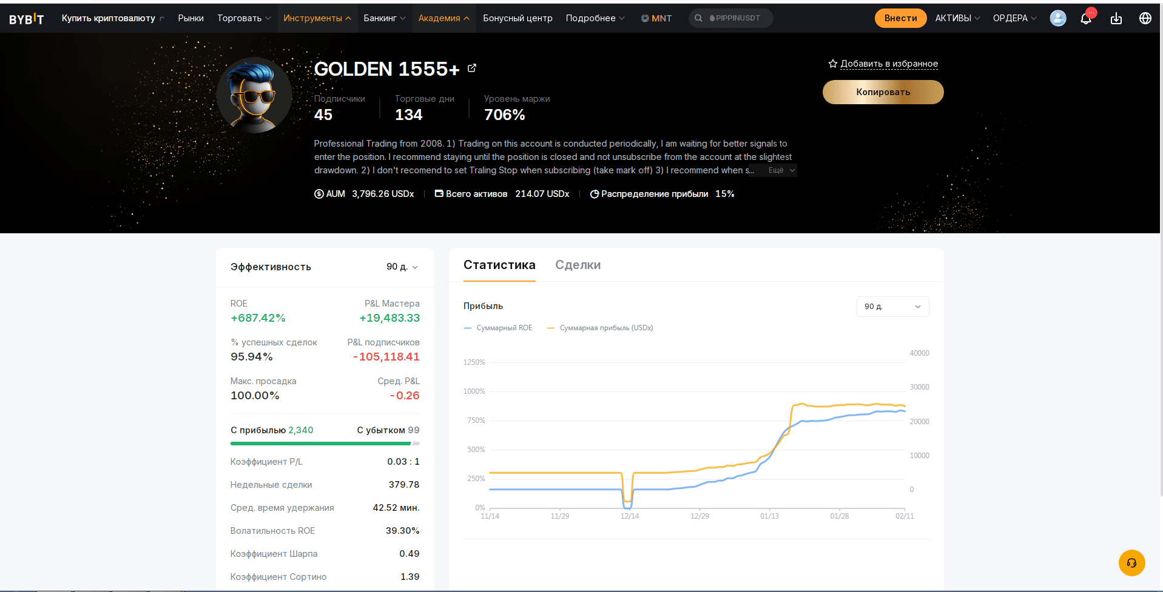Click the total assets wallet icon

439,194
